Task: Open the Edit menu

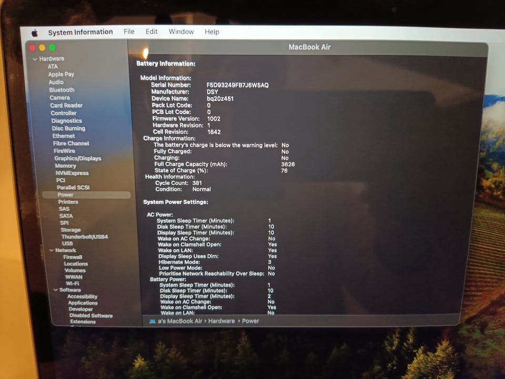Action: 151,32
